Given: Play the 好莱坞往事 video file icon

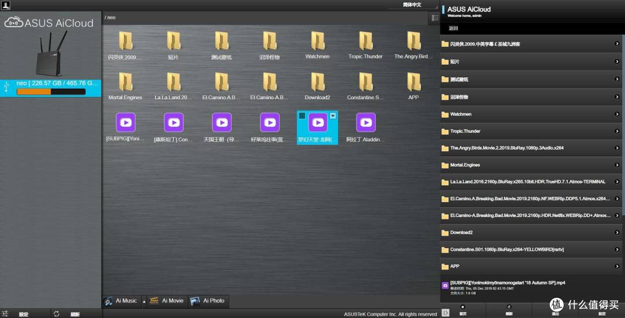Looking at the screenshot, I should click(270, 122).
